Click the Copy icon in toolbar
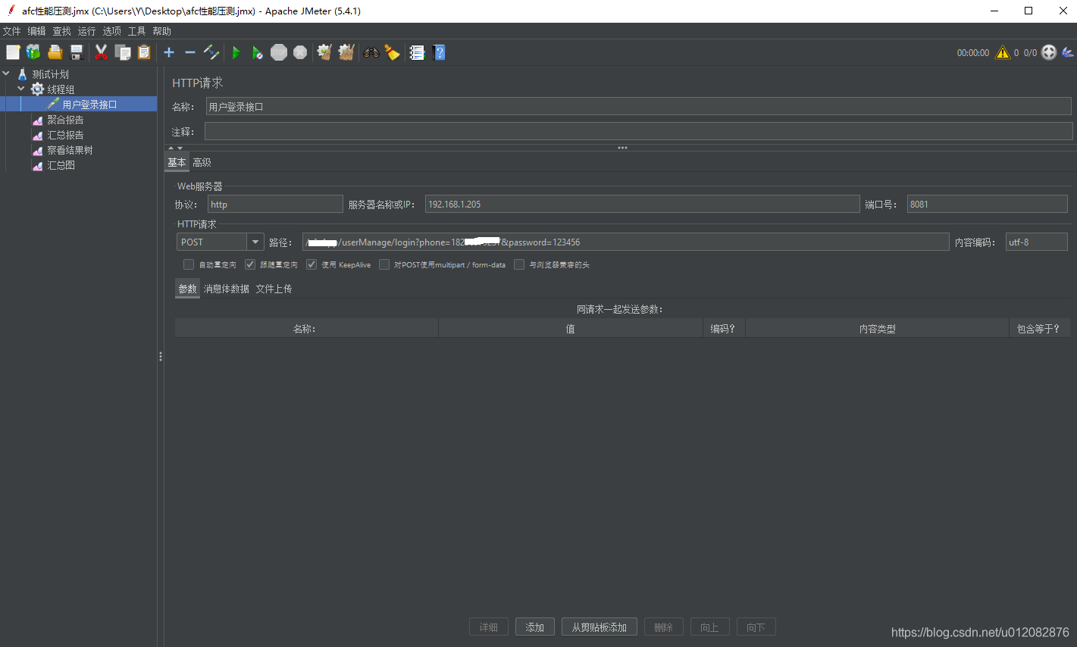Image resolution: width=1077 pixels, height=647 pixels. click(x=123, y=52)
